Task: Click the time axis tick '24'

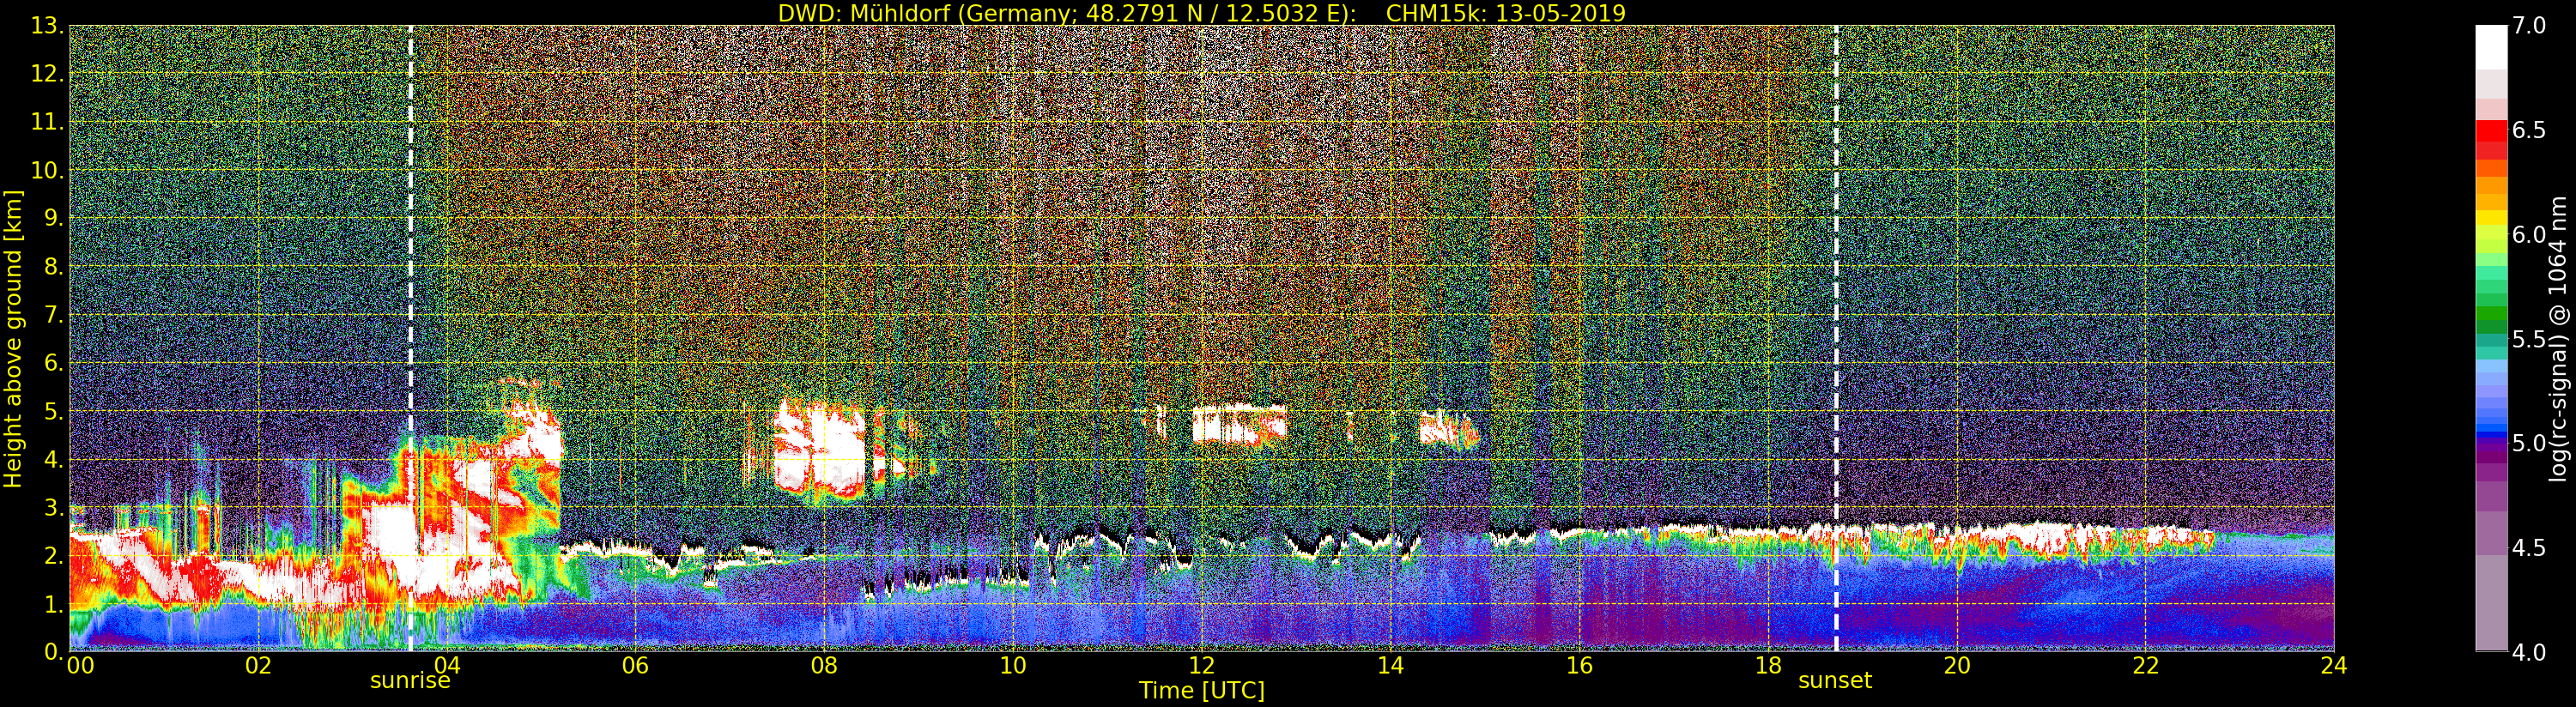Action: [x=2334, y=666]
